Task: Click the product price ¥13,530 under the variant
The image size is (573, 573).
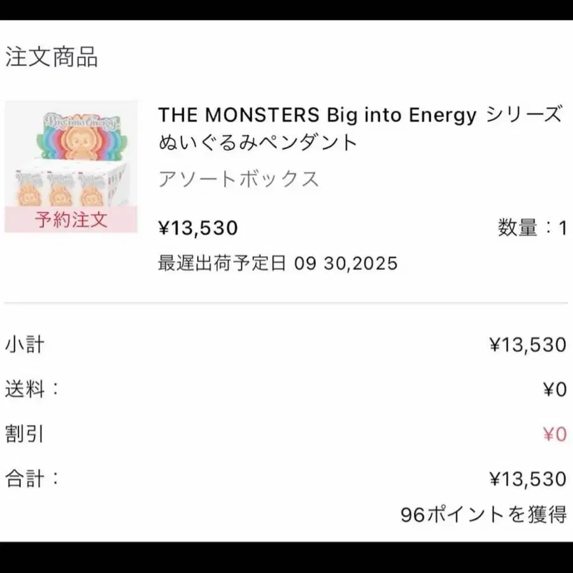Action: click(x=198, y=227)
